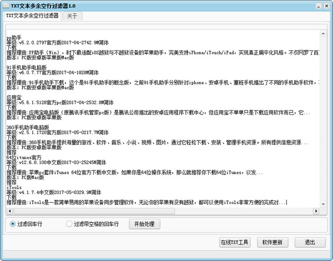Open the 在线TXT工具 button
The width and height of the screenshot is (333, 261).
[x=235, y=242]
